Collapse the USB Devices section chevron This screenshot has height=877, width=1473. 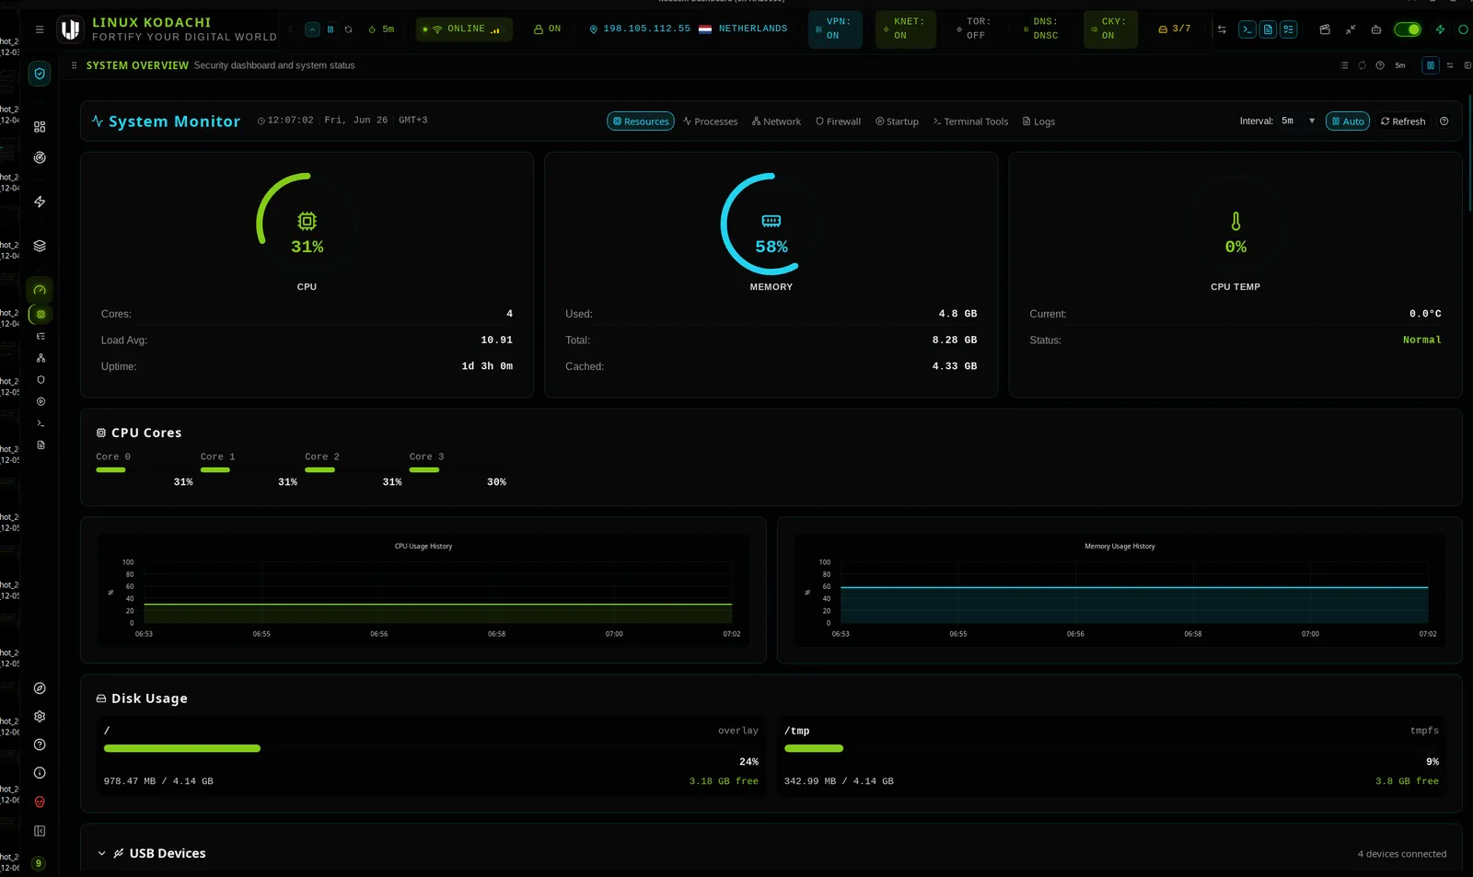click(x=102, y=854)
